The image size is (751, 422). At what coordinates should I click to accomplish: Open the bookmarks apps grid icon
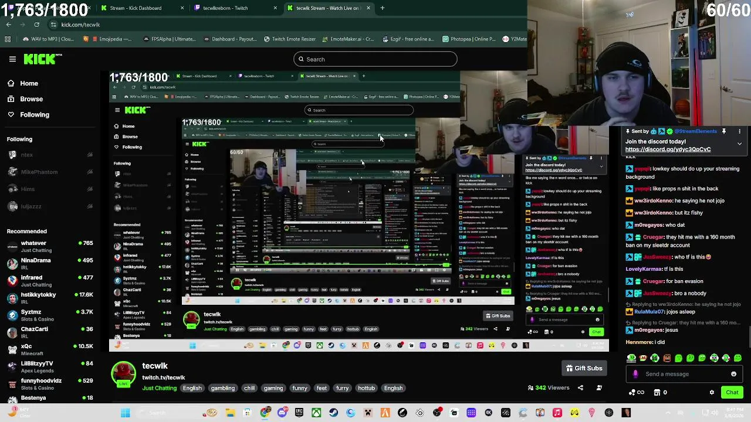pos(8,39)
